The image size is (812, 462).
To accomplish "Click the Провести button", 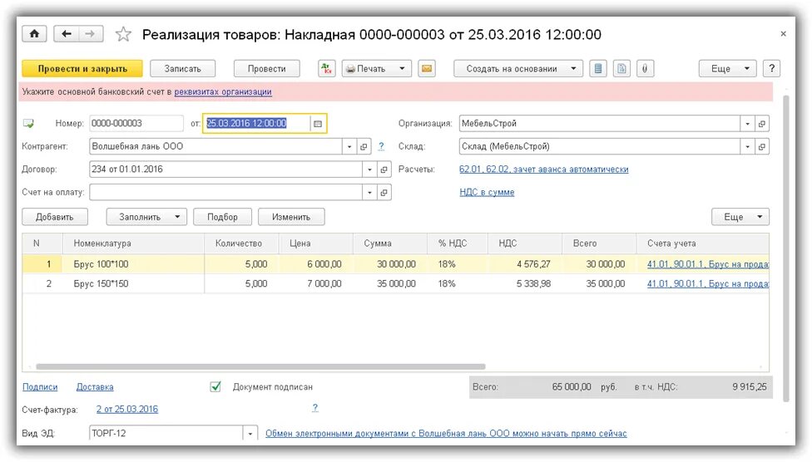I will (267, 69).
